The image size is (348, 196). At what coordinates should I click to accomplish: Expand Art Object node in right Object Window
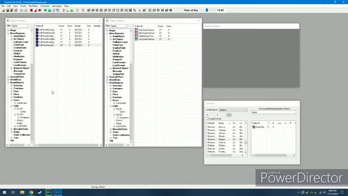tap(110, 39)
